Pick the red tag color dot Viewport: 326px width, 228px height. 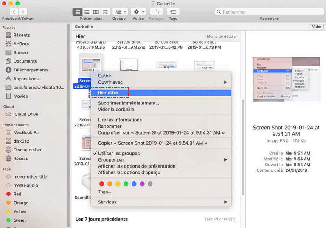pos(101,184)
